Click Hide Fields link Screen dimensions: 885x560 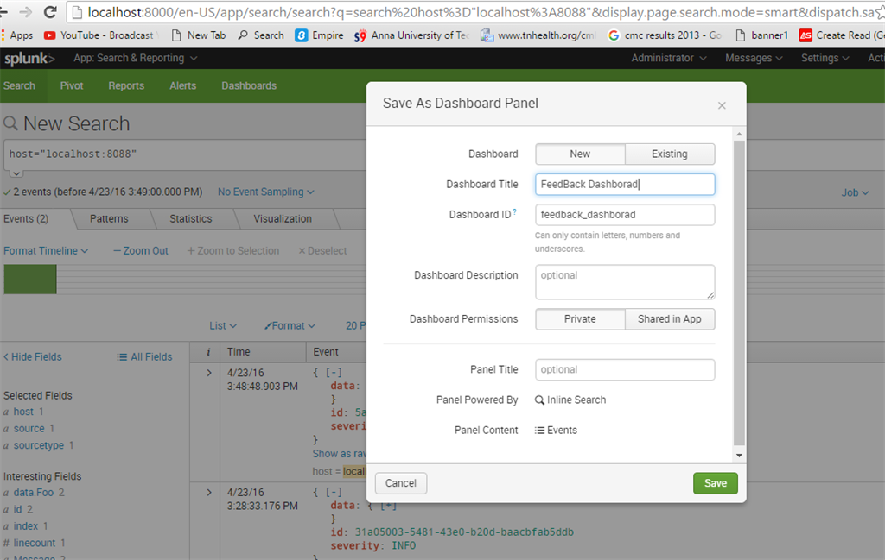click(x=33, y=356)
